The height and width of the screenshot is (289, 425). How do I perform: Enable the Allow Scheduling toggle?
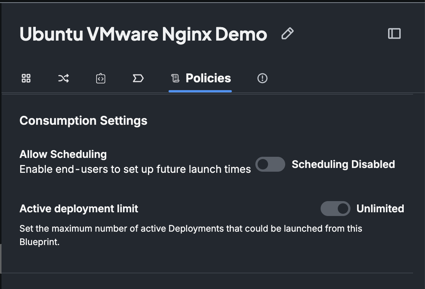click(270, 164)
